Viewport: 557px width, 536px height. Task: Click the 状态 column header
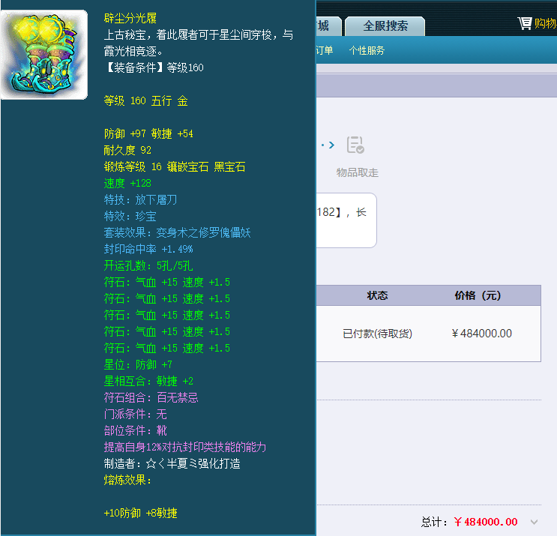tap(377, 295)
